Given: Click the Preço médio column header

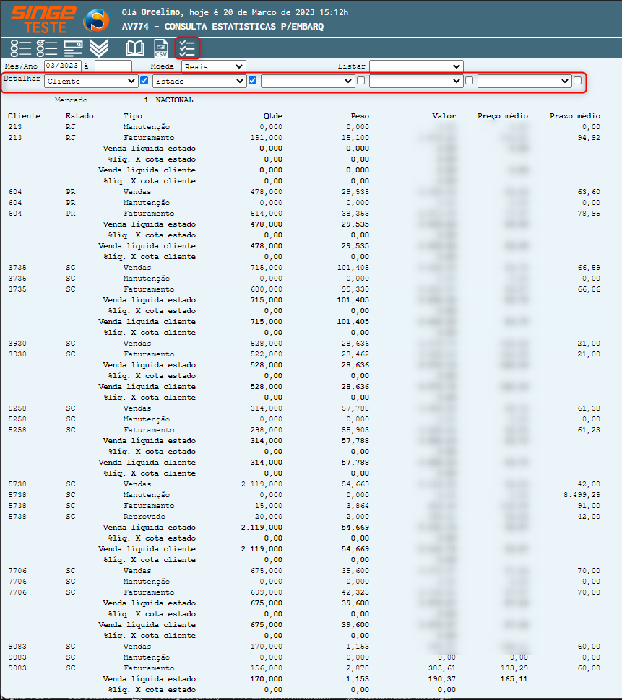Looking at the screenshot, I should (x=503, y=116).
